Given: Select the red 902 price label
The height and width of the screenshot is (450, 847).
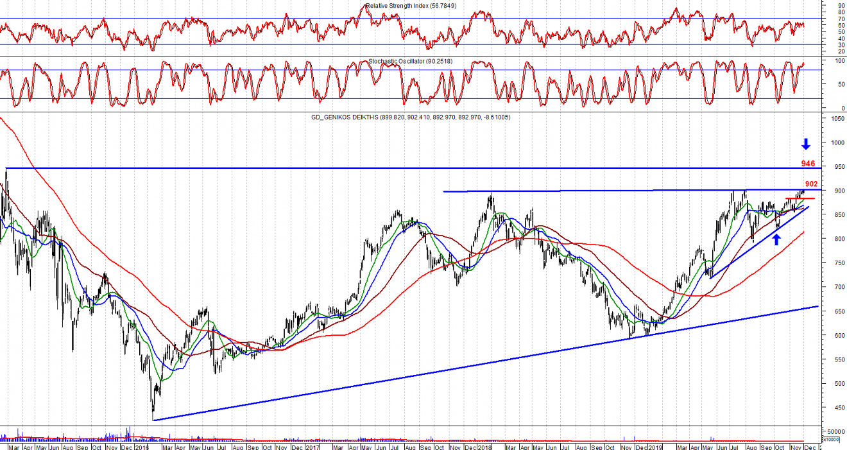Looking at the screenshot, I should tap(811, 184).
